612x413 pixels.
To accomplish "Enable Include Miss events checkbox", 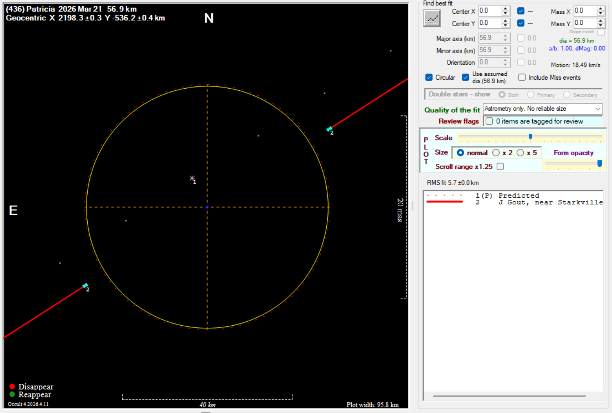I will (522, 78).
